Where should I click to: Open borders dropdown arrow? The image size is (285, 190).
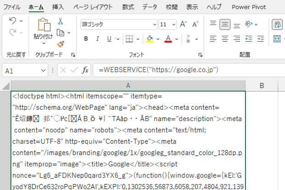coord(138,39)
